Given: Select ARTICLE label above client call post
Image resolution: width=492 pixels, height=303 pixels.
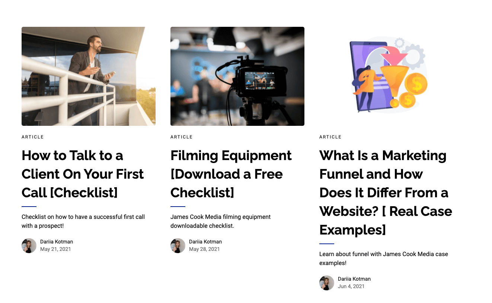Looking at the screenshot, I should (33, 137).
